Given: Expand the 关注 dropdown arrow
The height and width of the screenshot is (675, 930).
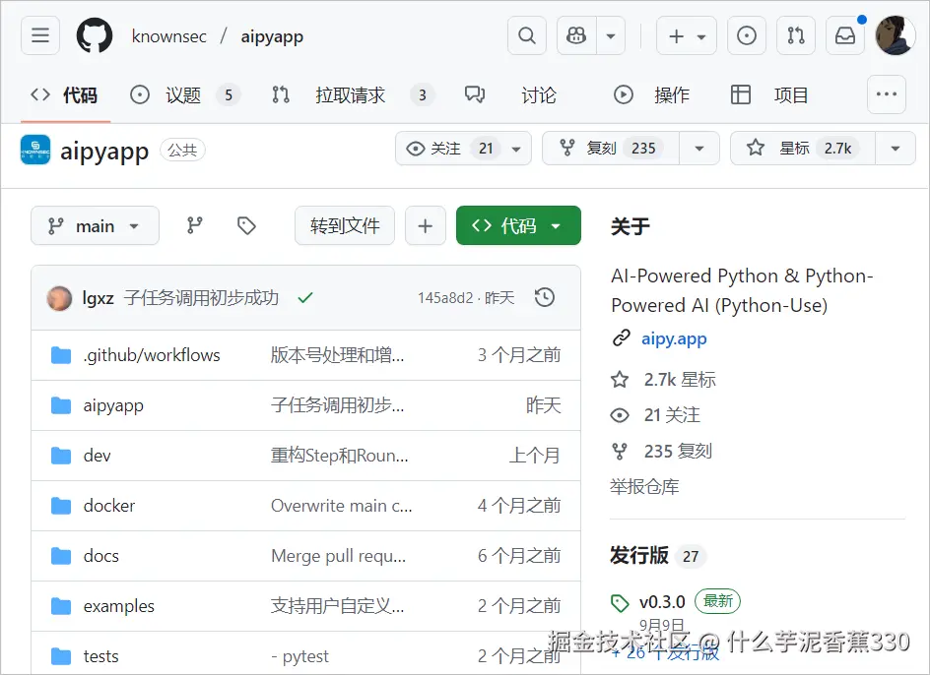Looking at the screenshot, I should point(516,149).
